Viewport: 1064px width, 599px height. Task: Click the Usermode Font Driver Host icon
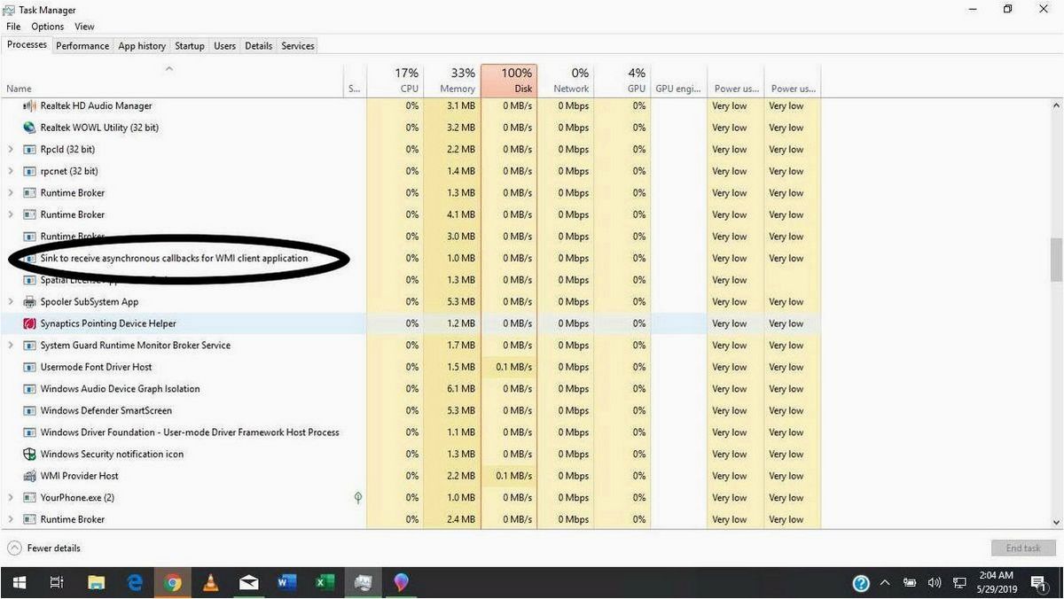29,367
